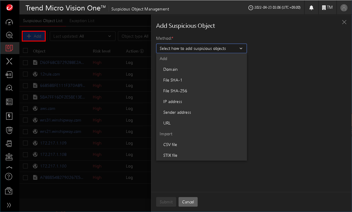The width and height of the screenshot is (352, 212).
Task: Click the notification bell icon
Action: (311, 7)
